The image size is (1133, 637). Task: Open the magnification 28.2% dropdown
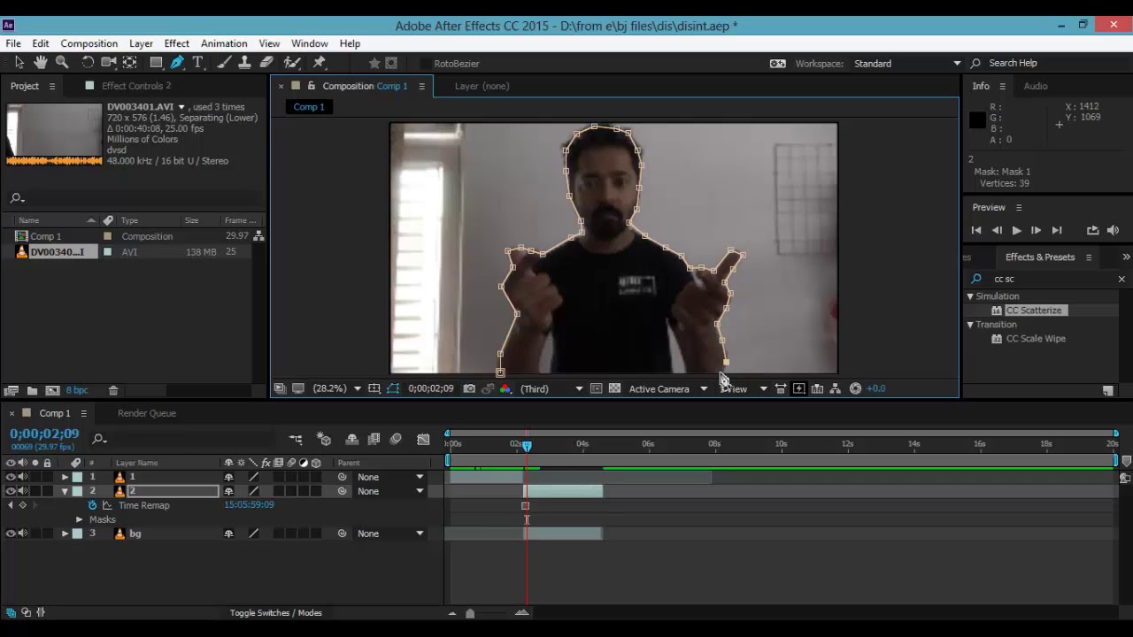point(336,388)
